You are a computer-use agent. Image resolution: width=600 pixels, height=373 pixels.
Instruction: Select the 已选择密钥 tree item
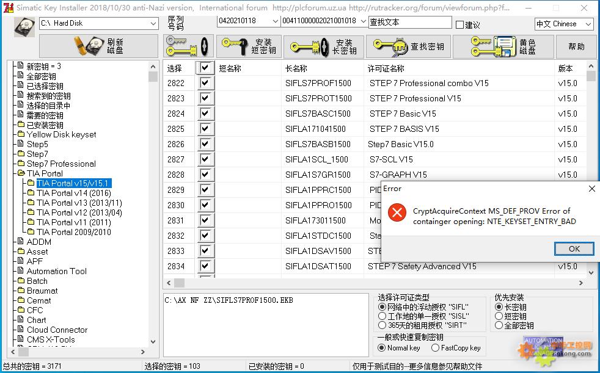point(45,86)
